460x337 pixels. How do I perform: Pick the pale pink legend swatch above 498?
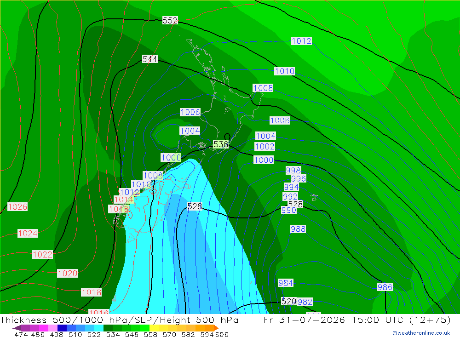click(x=53, y=328)
